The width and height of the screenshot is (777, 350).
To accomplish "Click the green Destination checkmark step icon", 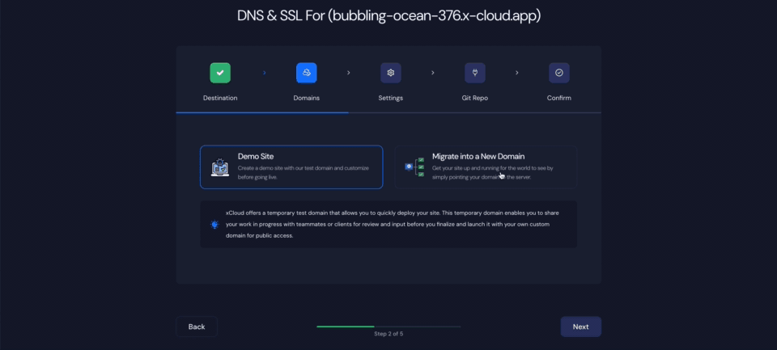I will pyautogui.click(x=220, y=73).
